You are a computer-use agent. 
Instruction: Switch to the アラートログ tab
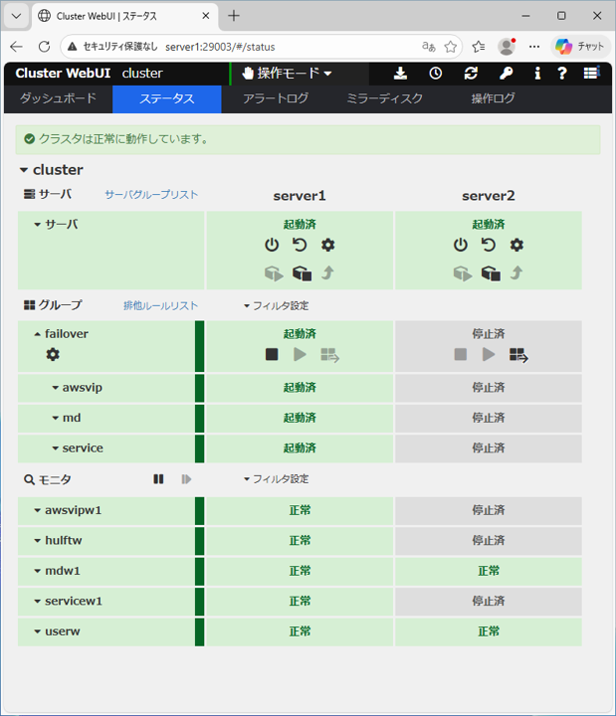pyautogui.click(x=276, y=98)
